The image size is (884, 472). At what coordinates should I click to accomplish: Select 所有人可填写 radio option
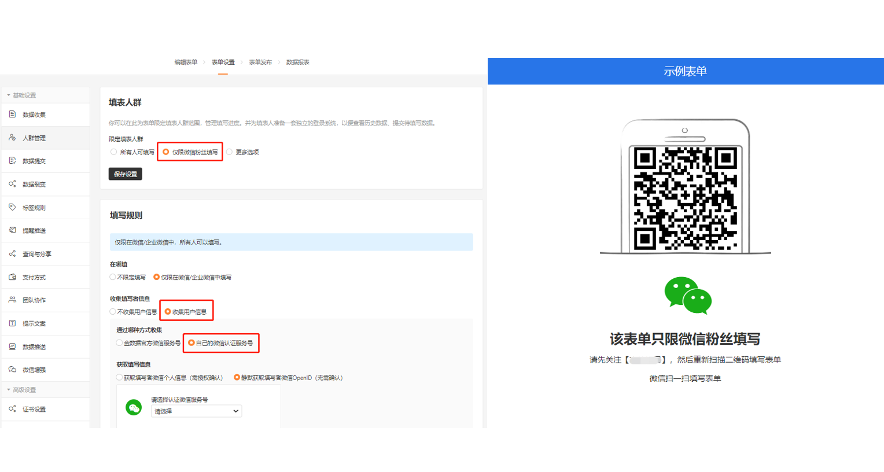[x=113, y=152]
